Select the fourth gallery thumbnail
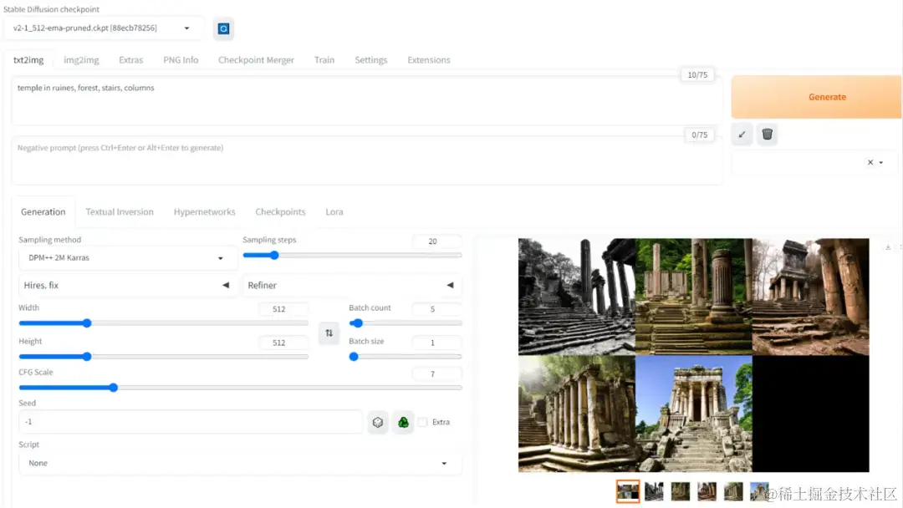The width and height of the screenshot is (903, 508). pos(707,492)
